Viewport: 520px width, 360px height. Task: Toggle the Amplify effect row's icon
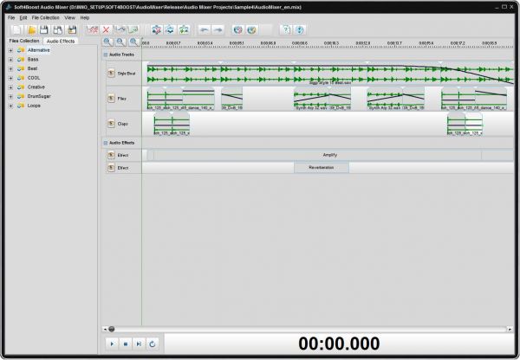(111, 155)
